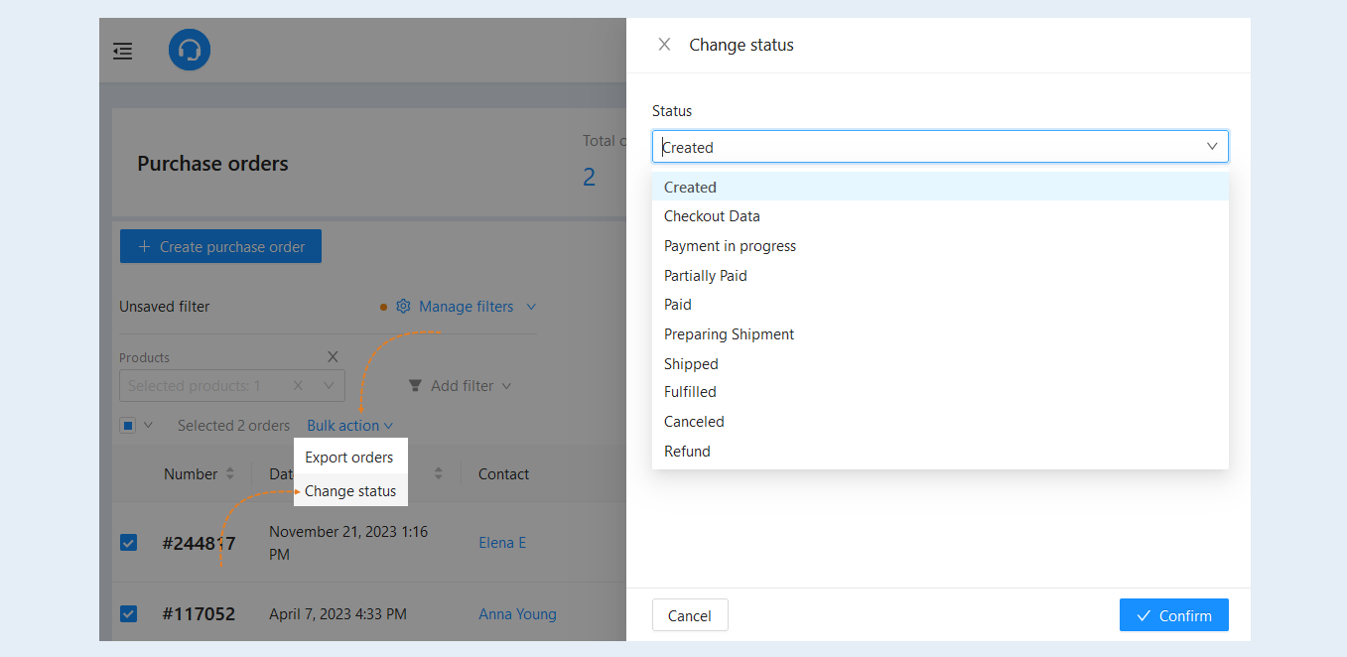Select Checkout Data status option

pyautogui.click(x=940, y=216)
